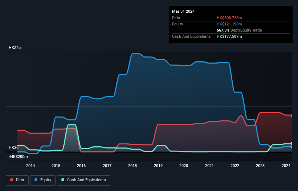Click the HK$2b y-axis label
The image size is (298, 191).
click(x=15, y=48)
